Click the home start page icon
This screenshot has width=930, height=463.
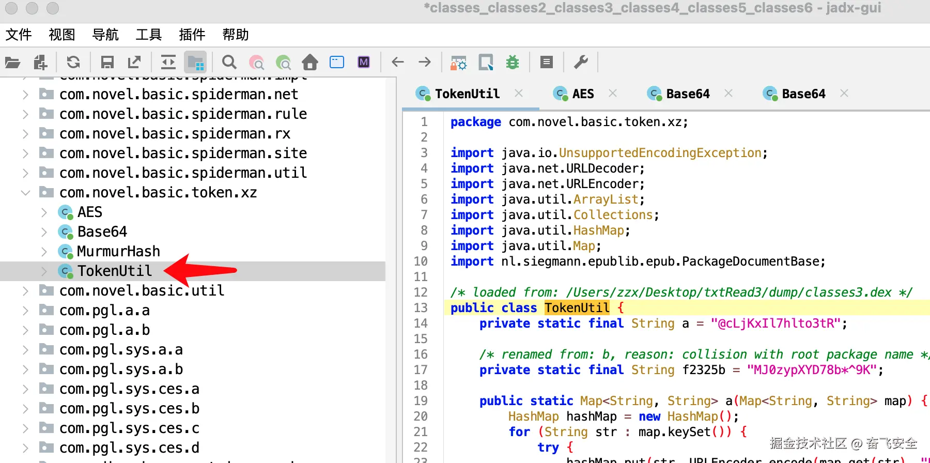click(x=310, y=63)
